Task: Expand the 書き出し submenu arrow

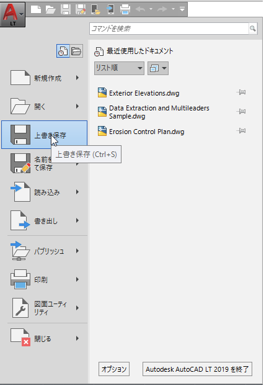Action: [x=77, y=221]
